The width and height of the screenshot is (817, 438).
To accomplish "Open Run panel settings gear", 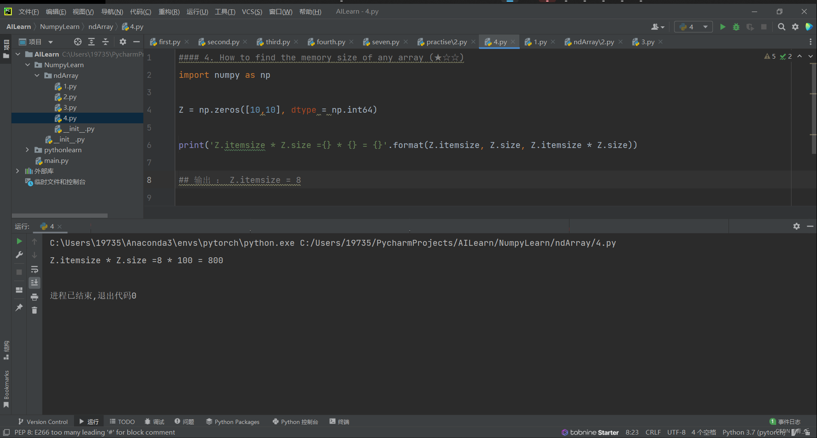I will click(797, 226).
